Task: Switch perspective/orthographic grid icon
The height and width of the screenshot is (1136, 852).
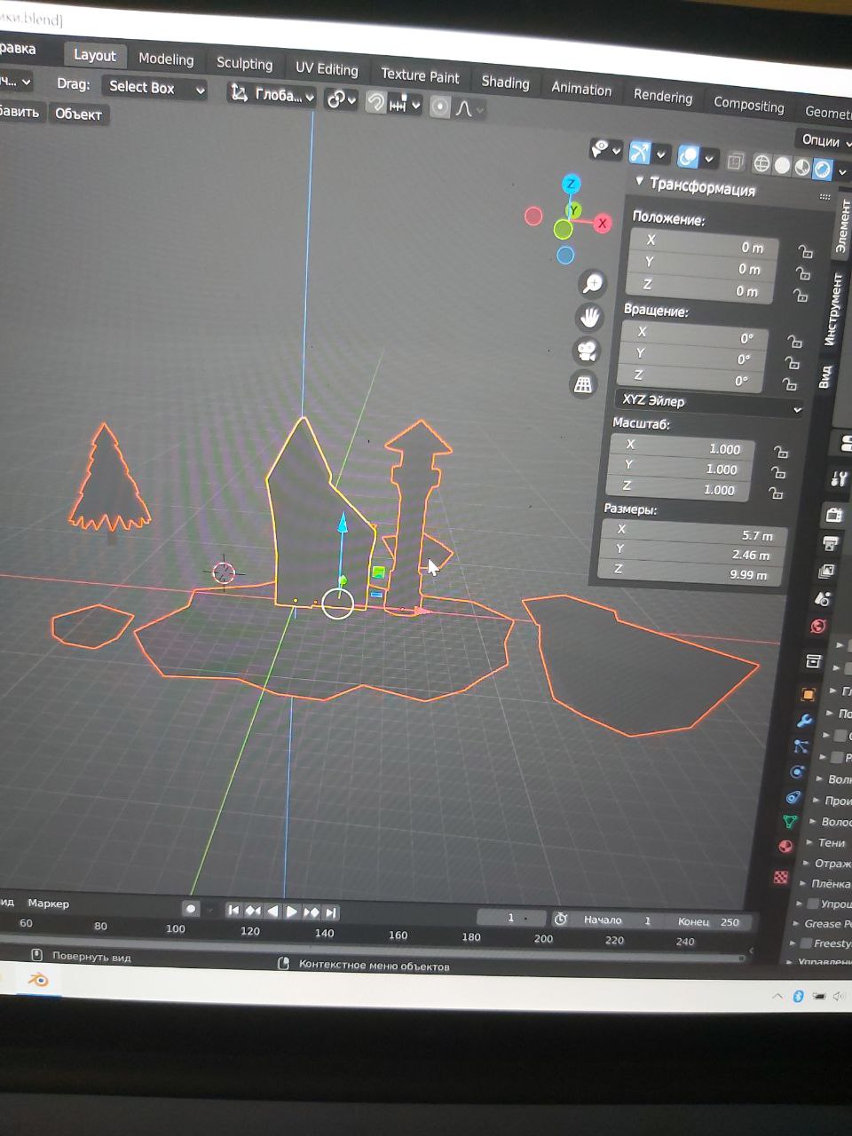Action: click(x=583, y=384)
